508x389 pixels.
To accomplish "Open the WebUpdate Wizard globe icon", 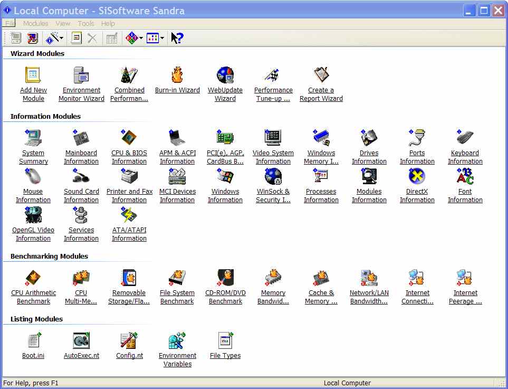I will point(225,75).
